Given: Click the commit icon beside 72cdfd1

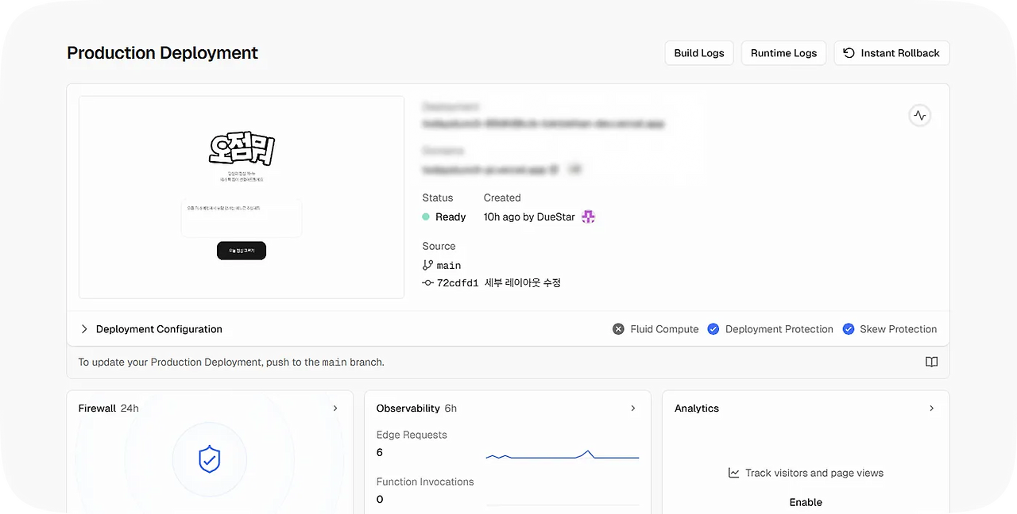Looking at the screenshot, I should click(x=428, y=283).
